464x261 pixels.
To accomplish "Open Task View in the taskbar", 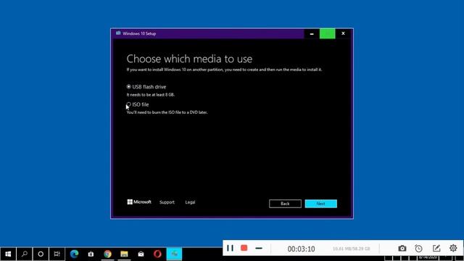I will coord(57,254).
